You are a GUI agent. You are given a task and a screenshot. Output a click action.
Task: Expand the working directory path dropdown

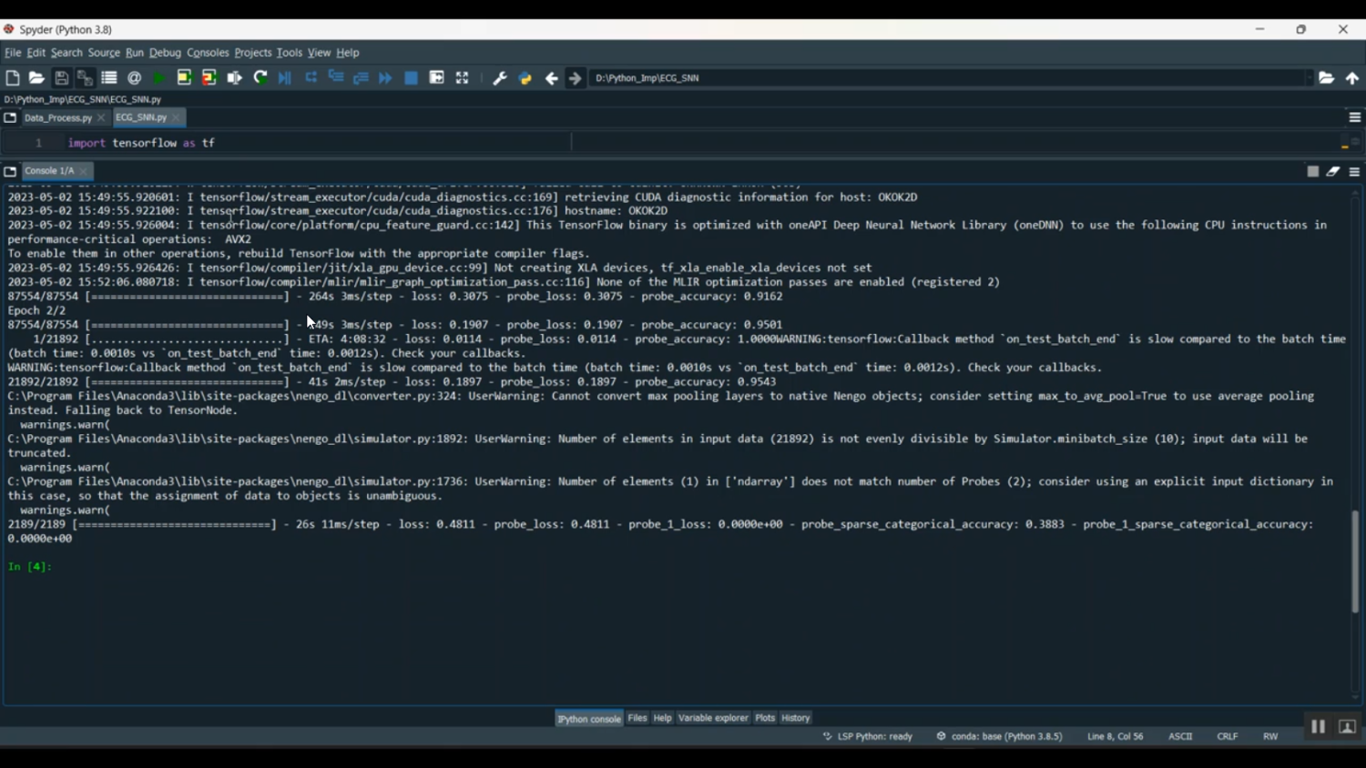pyautogui.click(x=1309, y=78)
